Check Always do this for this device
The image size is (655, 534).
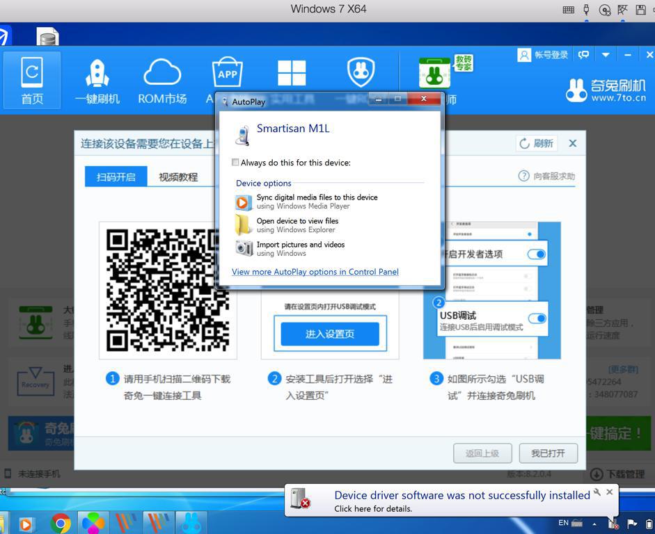point(235,162)
